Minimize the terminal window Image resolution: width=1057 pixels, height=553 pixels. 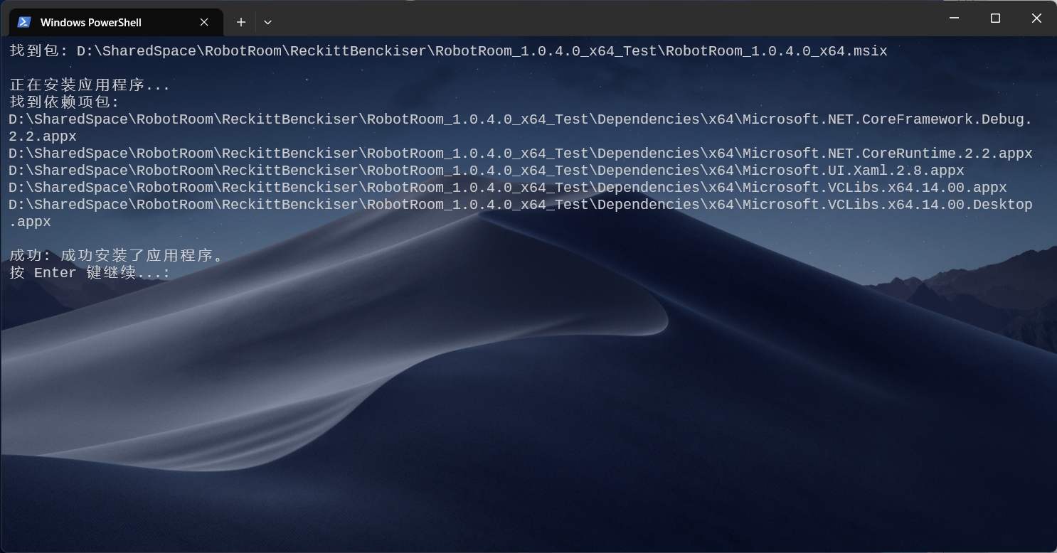point(954,18)
